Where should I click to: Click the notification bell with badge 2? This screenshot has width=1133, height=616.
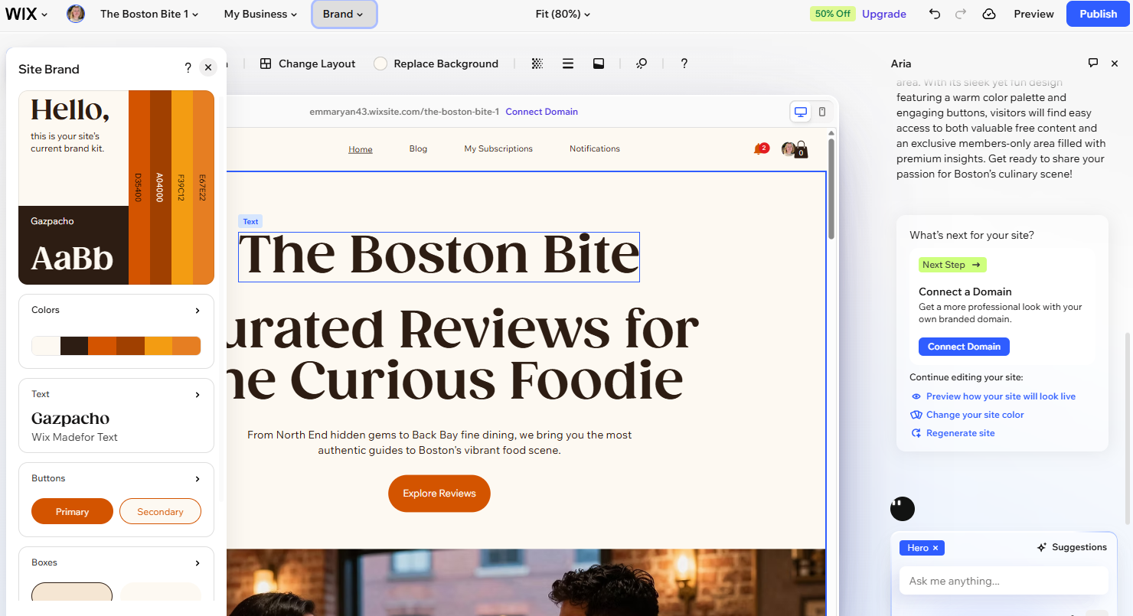point(760,148)
